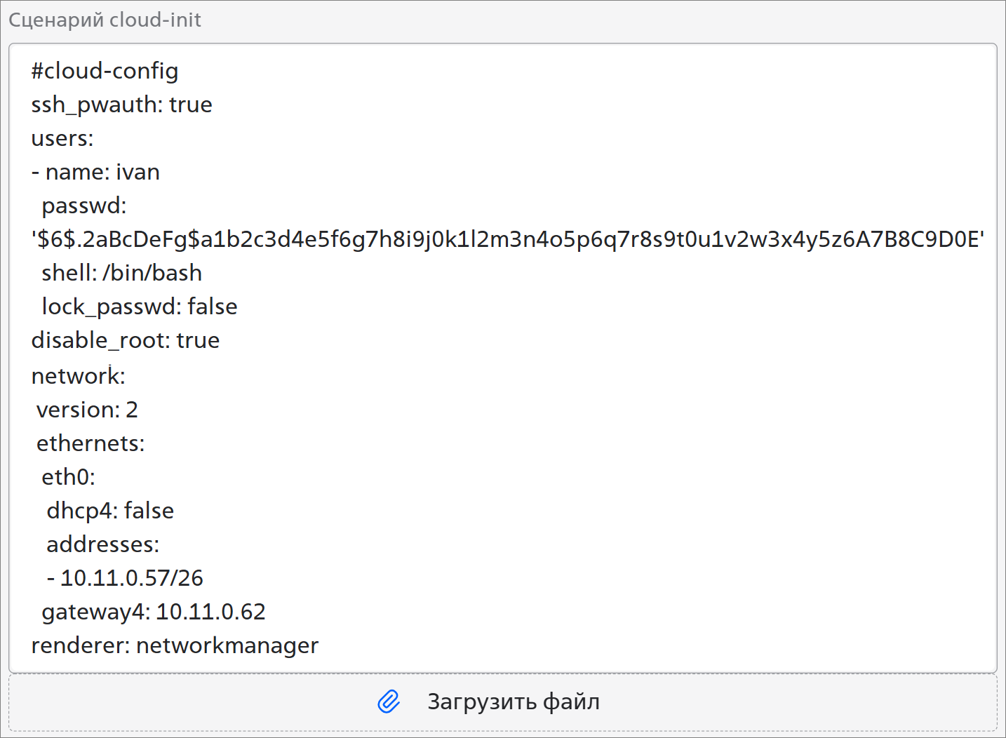Click the ssh_pwauth: true line
The image size is (1006, 738).
coord(121,105)
